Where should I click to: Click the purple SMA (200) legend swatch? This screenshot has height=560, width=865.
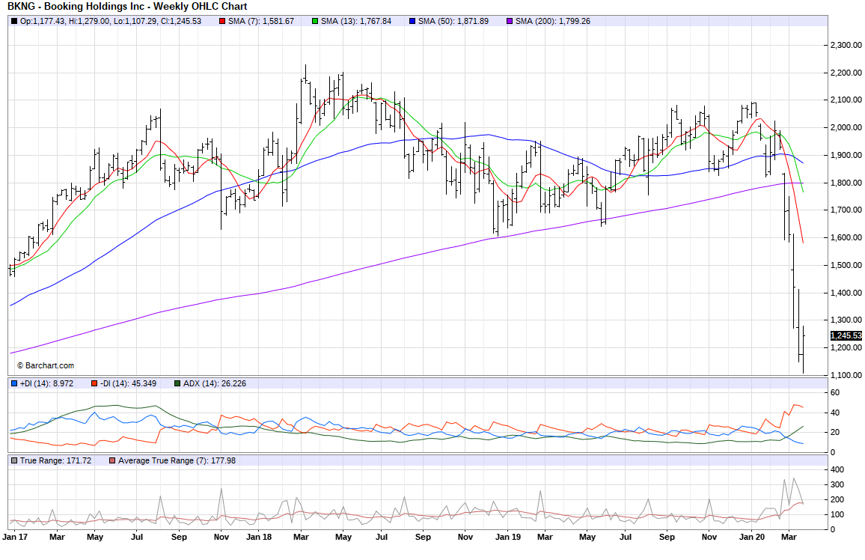coord(510,21)
